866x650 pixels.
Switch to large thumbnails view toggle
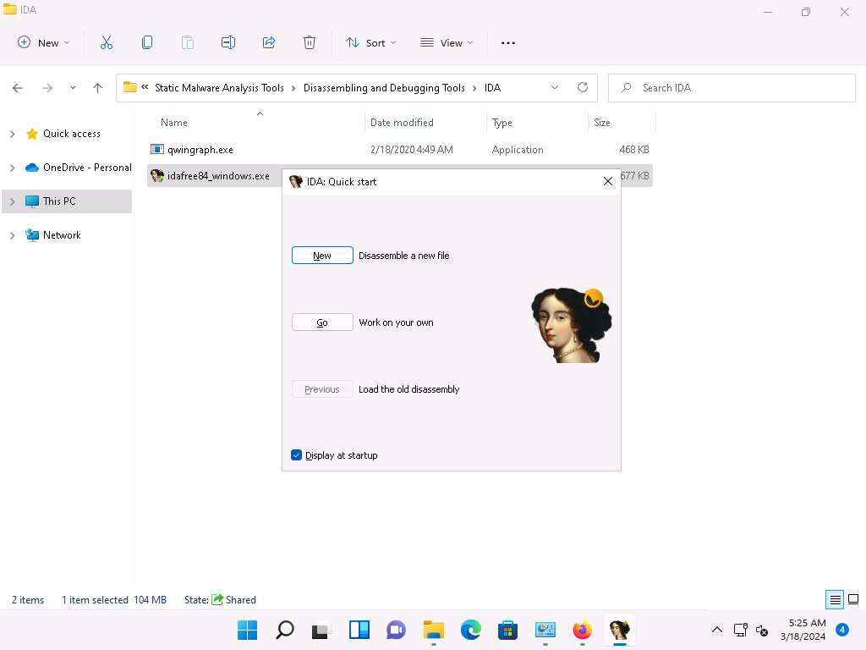(853, 600)
